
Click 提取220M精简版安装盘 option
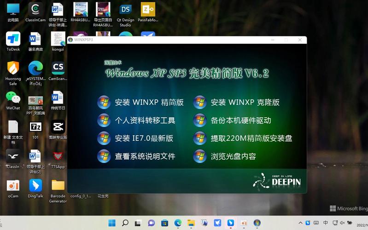coord(243,138)
